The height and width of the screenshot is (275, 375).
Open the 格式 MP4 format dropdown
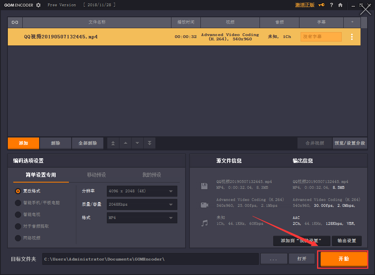(x=142, y=218)
